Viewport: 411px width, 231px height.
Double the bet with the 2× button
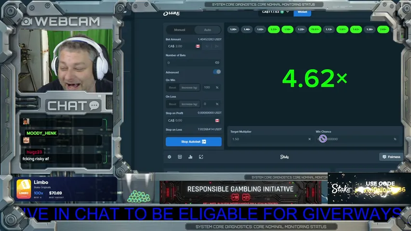[216, 46]
